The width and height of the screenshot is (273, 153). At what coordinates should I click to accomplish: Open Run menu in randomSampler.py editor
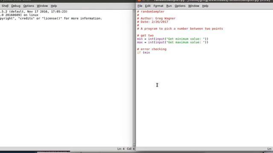[169, 6]
